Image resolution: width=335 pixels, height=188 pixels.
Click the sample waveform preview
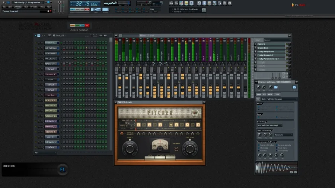[277, 168]
